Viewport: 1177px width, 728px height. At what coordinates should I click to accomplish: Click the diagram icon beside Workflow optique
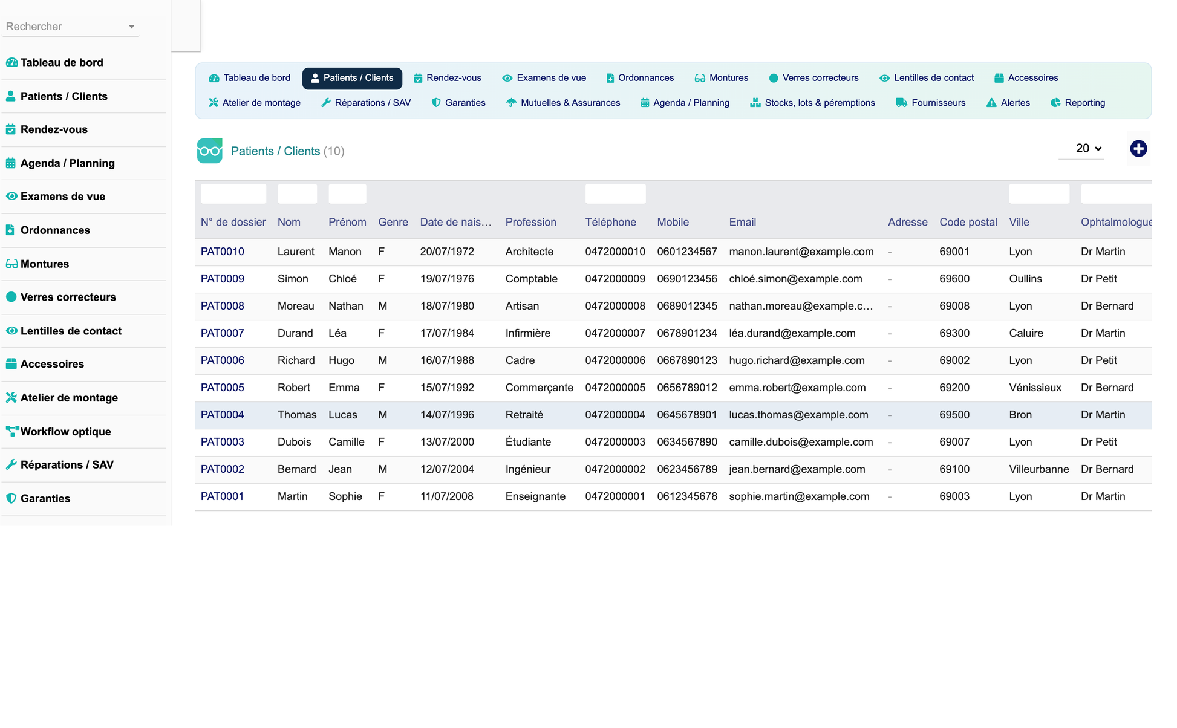point(12,431)
